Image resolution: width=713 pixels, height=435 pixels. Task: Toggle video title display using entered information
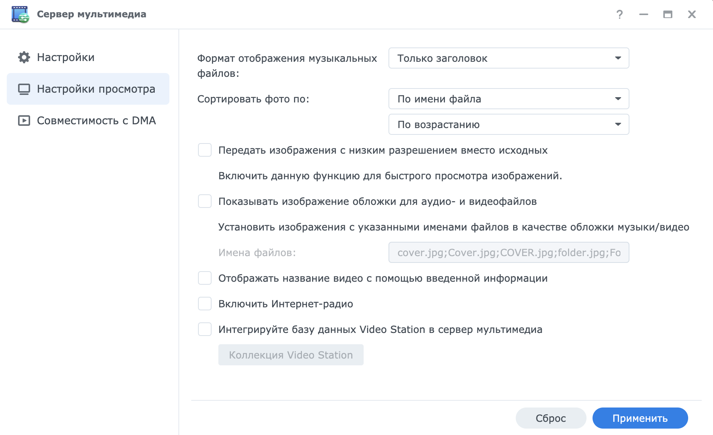(x=205, y=278)
